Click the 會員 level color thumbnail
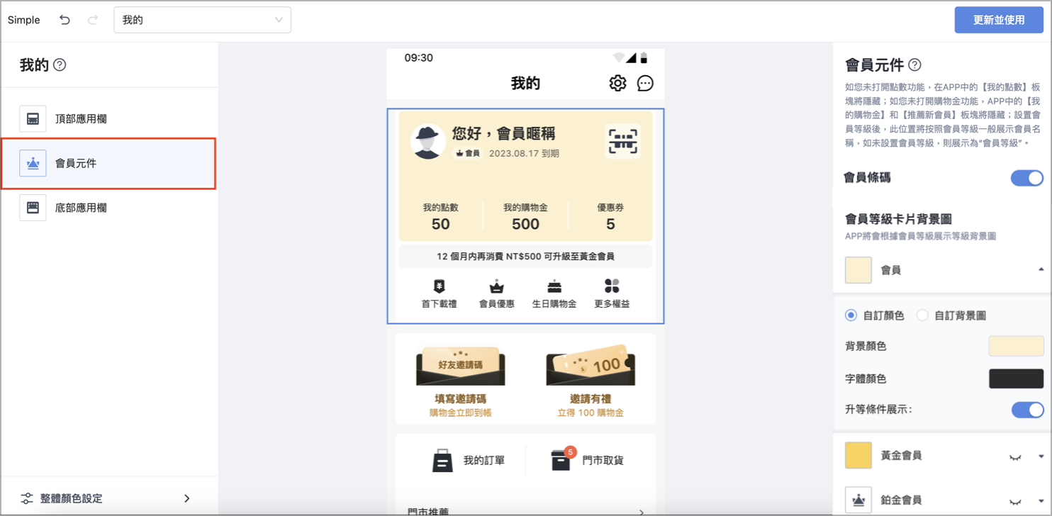 (x=858, y=270)
